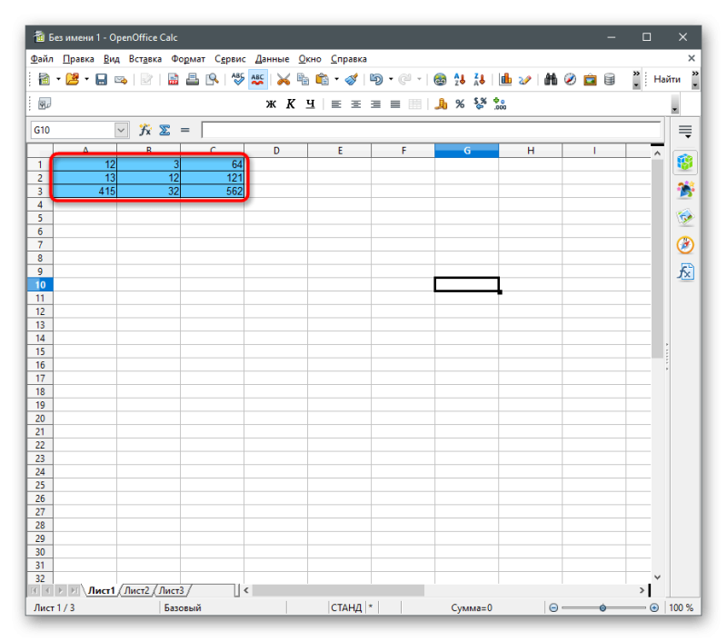Viewport: 727px width, 641px height.
Task: Click the formula input line
Action: click(431, 130)
